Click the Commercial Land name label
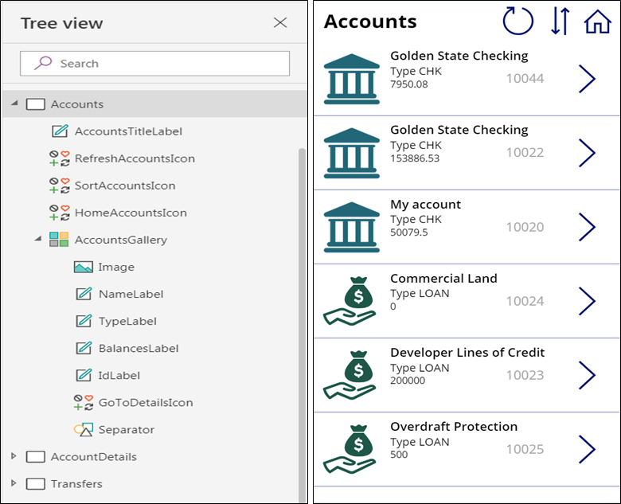621x504 pixels. [443, 279]
